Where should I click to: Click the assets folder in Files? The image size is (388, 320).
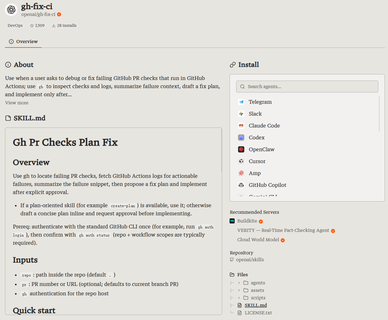pyautogui.click(x=257, y=290)
